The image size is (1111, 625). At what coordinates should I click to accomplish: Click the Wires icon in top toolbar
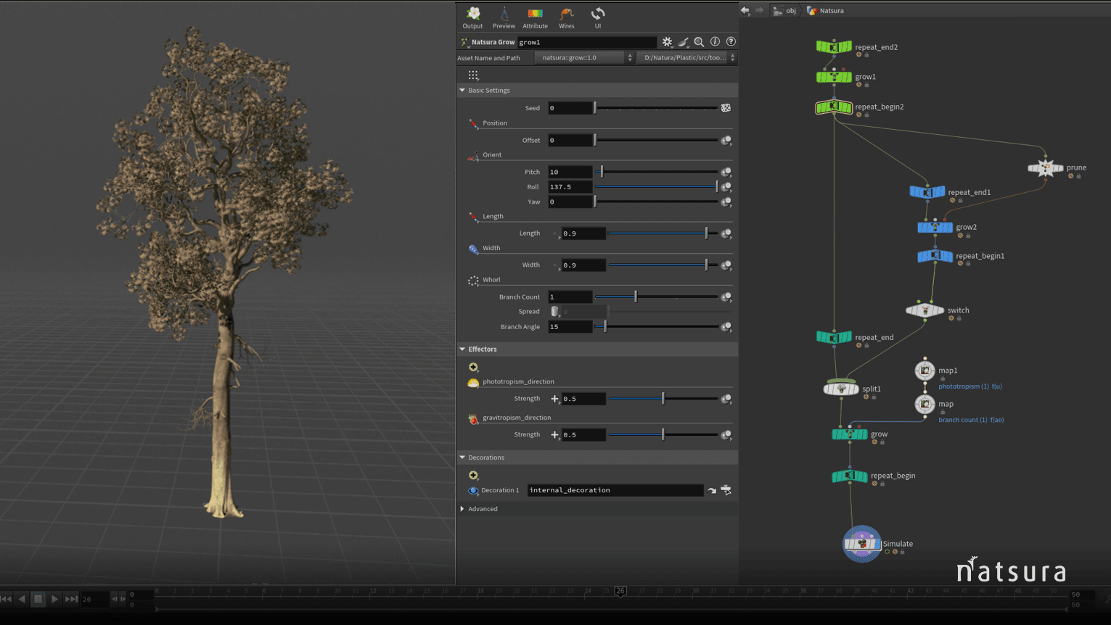566,15
